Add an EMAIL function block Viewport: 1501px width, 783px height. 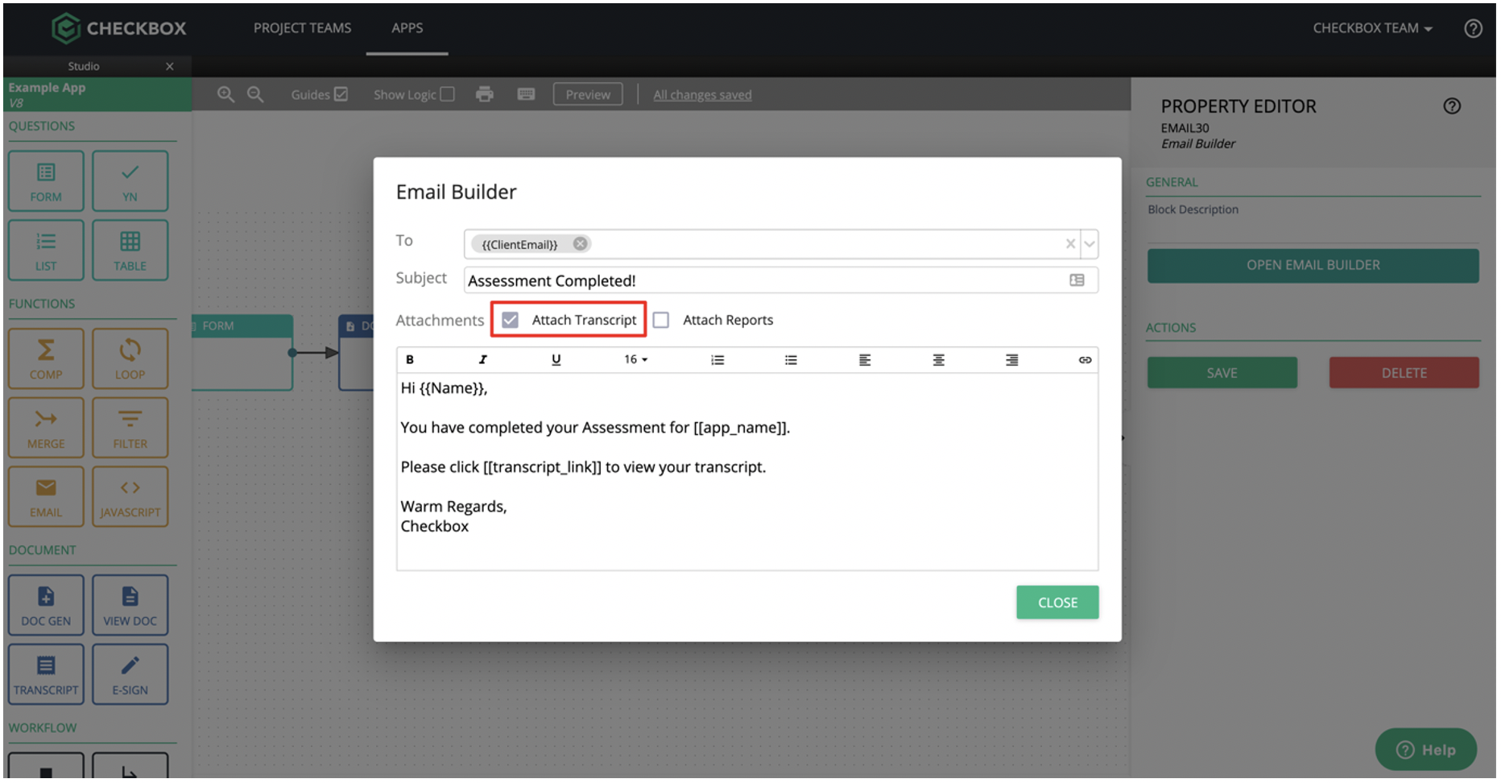point(46,497)
